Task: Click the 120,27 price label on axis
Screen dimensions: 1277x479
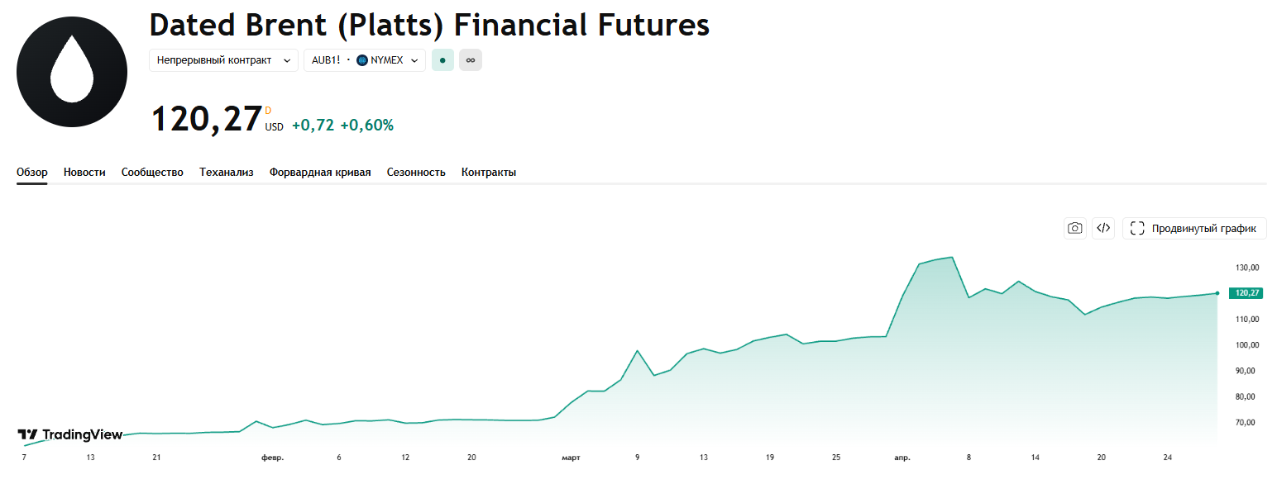Action: (x=1246, y=293)
